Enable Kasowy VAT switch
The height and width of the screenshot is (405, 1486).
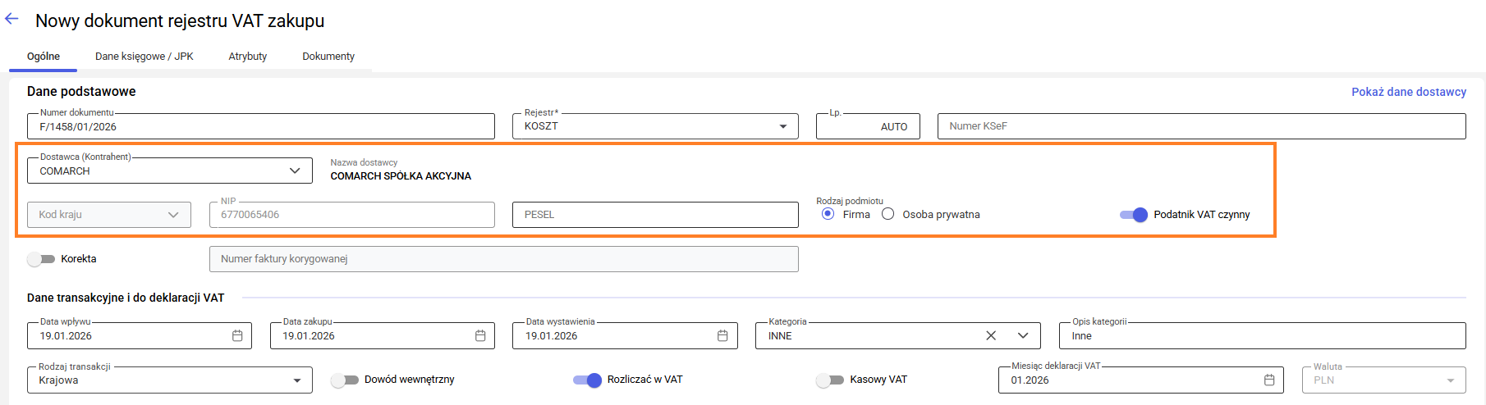click(830, 380)
